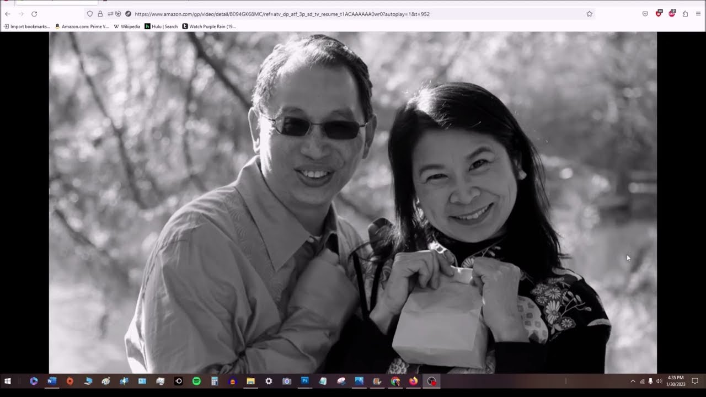Open Google Chrome from the taskbar
706x397 pixels.
(395, 381)
